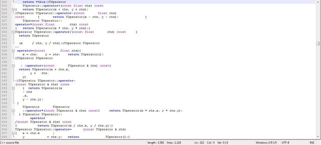Collapse the code fold at line 324
This screenshot has width=321, height=145.
click(13, 9)
